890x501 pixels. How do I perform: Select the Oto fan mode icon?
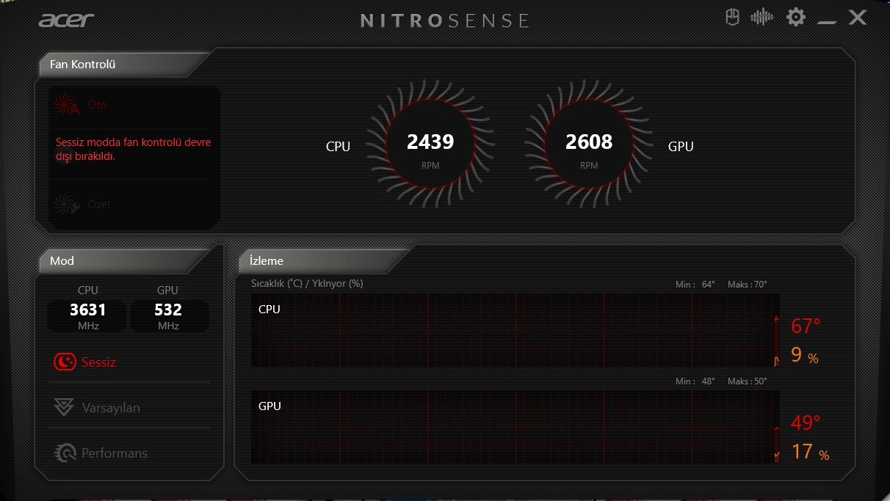[x=66, y=106]
